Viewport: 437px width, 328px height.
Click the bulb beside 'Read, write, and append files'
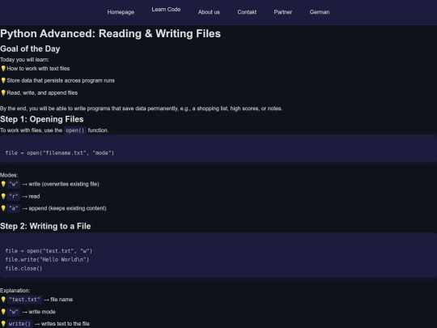click(3, 92)
